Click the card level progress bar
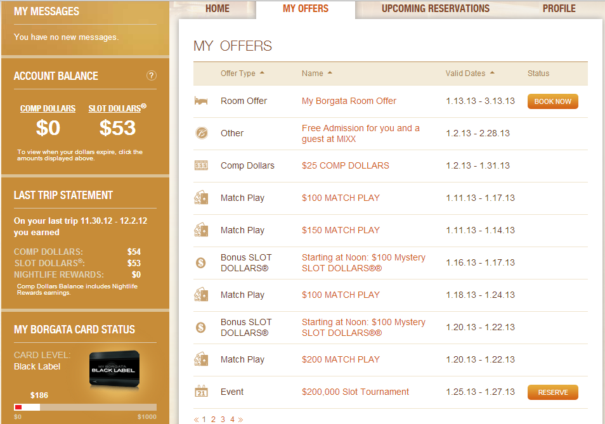 click(85, 407)
